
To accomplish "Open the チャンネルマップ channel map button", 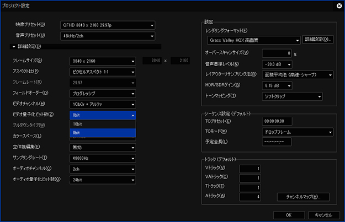I will pos(303,197).
